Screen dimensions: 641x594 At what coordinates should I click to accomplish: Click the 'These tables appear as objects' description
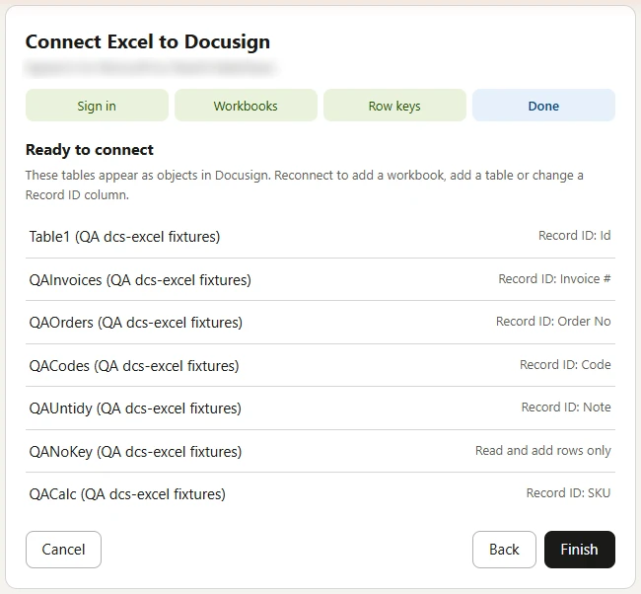point(304,185)
